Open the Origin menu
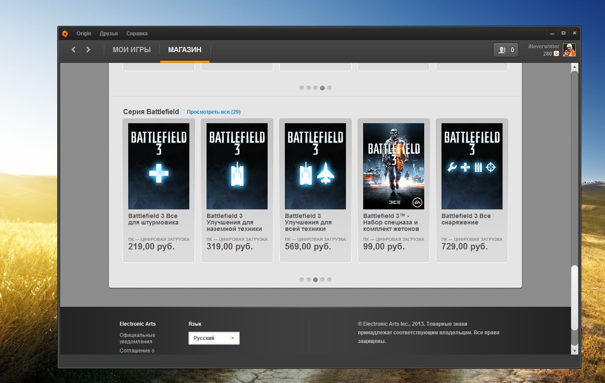605x383 pixels. click(84, 34)
